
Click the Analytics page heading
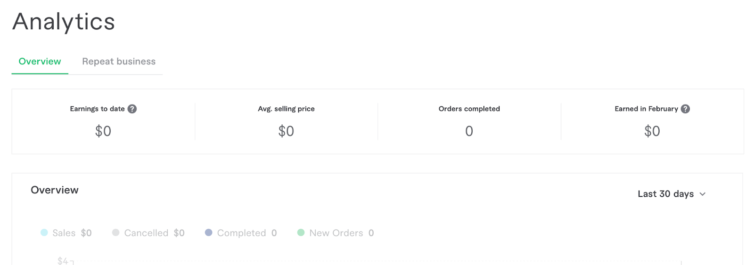(64, 22)
